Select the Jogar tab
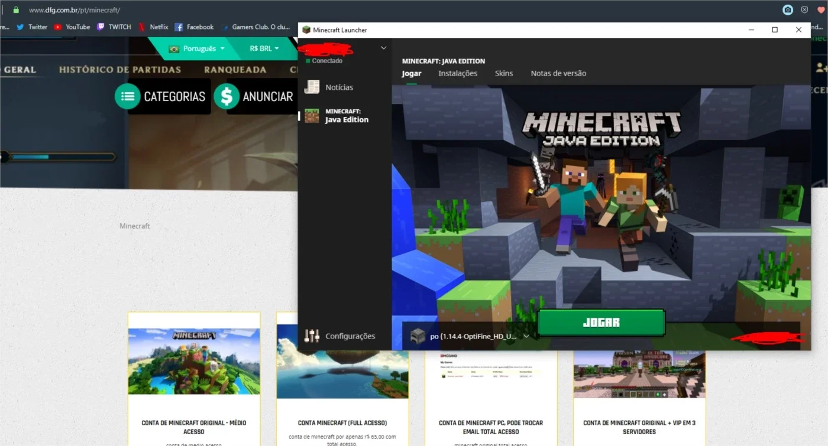Screen dimensions: 828x446 (x=412, y=73)
